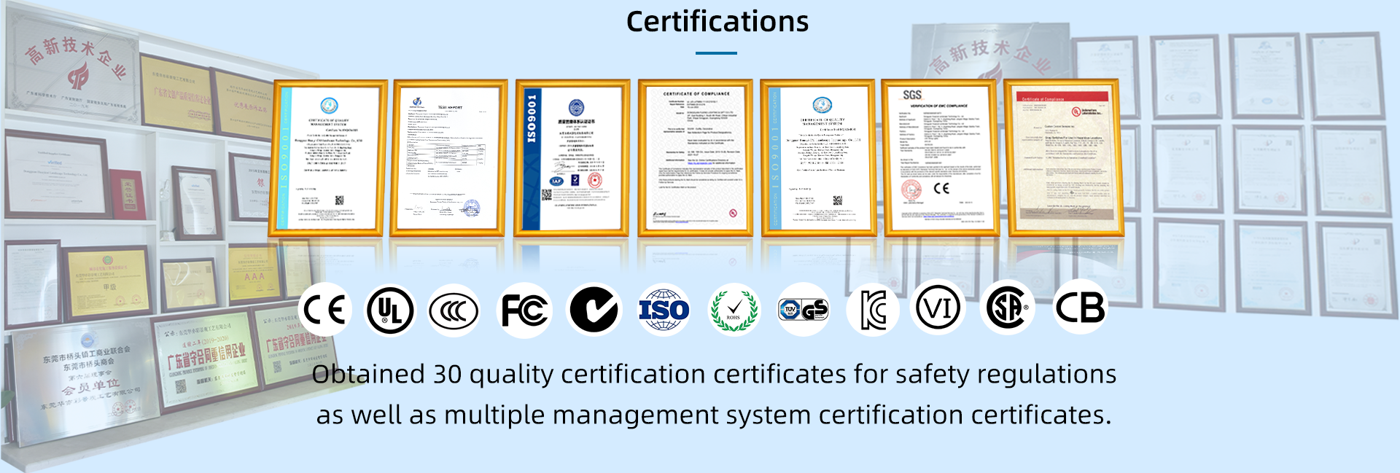Select the FCC logo icon
Image resolution: width=1400 pixels, height=473 pixels.
pyautogui.click(x=524, y=310)
